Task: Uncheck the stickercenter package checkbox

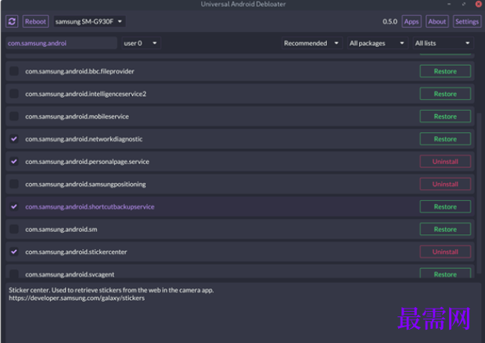Action: click(x=14, y=252)
